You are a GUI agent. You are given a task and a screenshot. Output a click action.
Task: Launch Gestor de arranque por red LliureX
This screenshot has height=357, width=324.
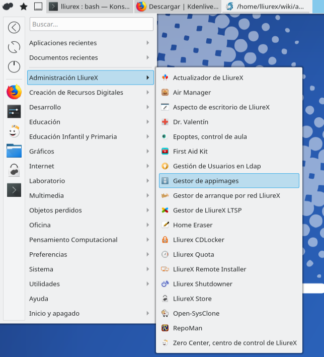[229, 195]
